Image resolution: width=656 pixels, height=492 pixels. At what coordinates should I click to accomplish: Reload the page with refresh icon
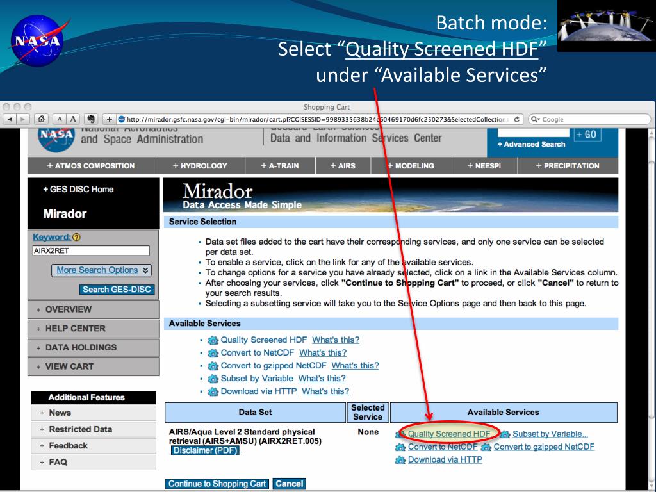517,119
